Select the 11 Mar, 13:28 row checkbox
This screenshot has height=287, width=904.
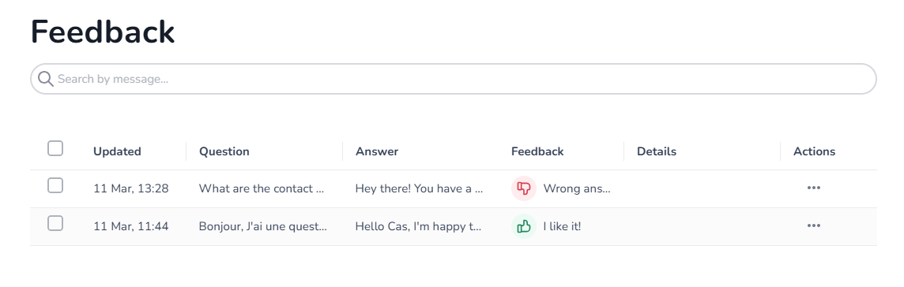tap(55, 185)
